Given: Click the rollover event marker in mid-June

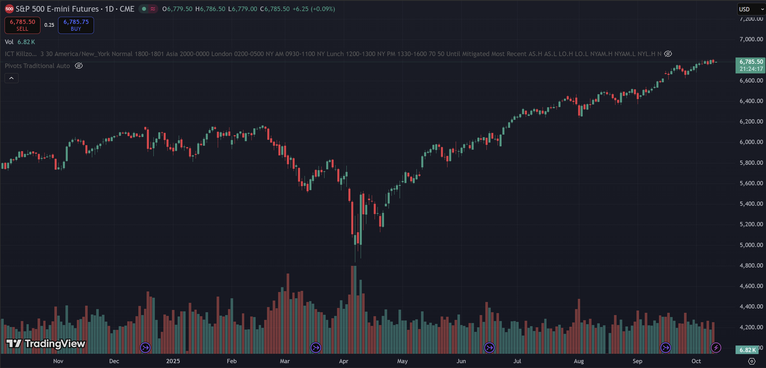Looking at the screenshot, I should 489,347.
